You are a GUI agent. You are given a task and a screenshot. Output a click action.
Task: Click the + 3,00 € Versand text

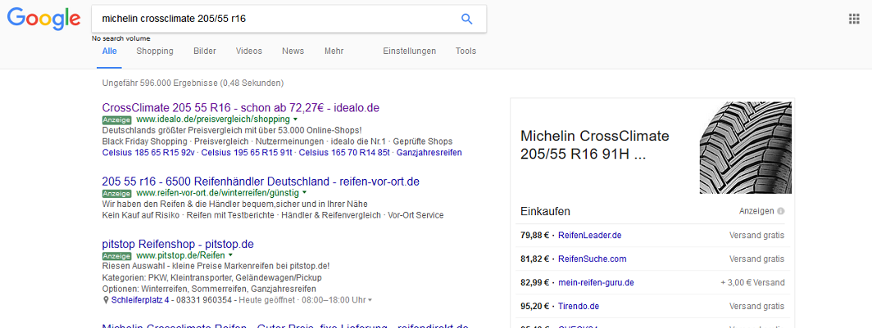coord(752,283)
